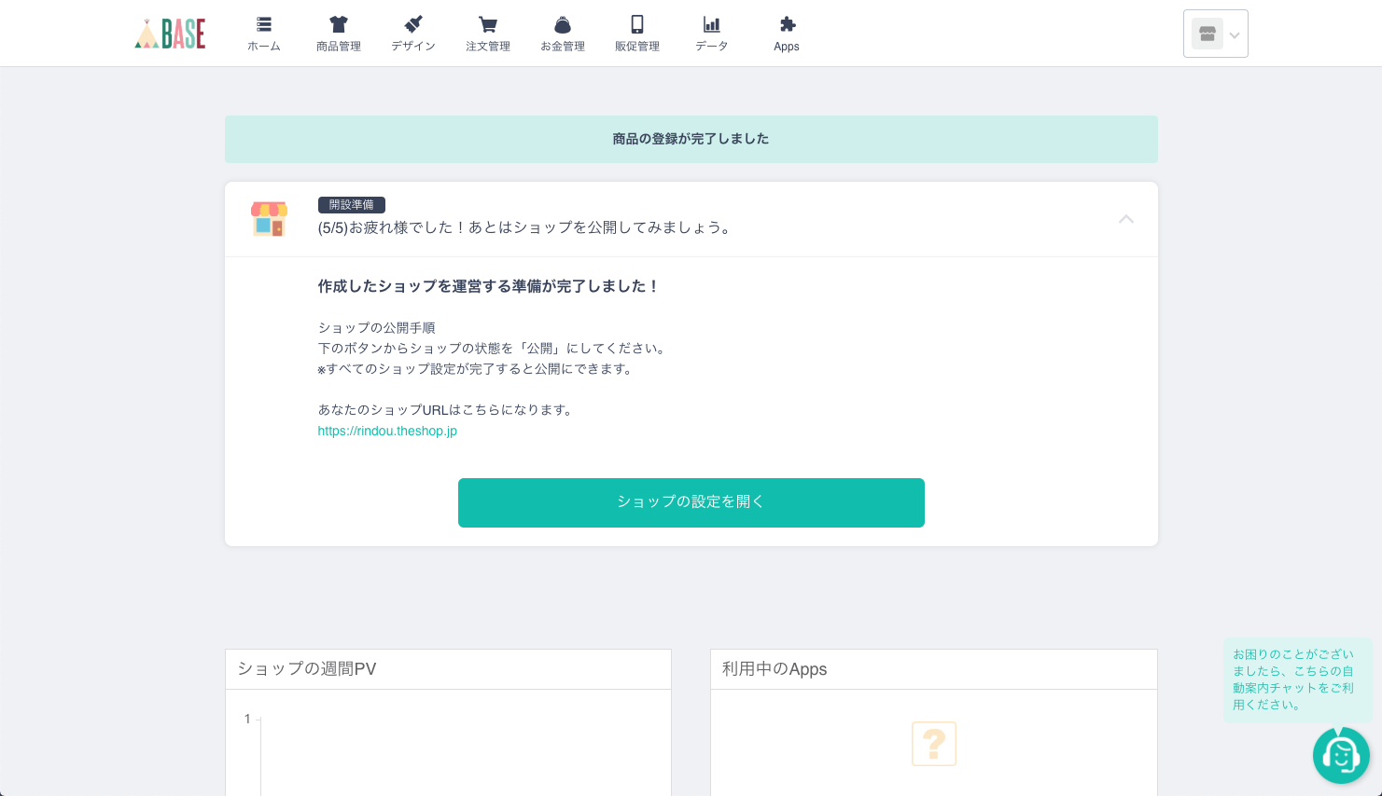Click the ショップの公開手順 text

point(376,328)
